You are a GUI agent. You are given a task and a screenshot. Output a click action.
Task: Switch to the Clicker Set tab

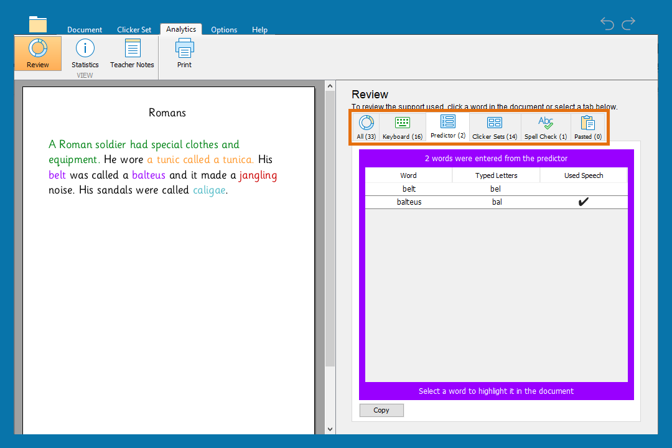(x=134, y=29)
